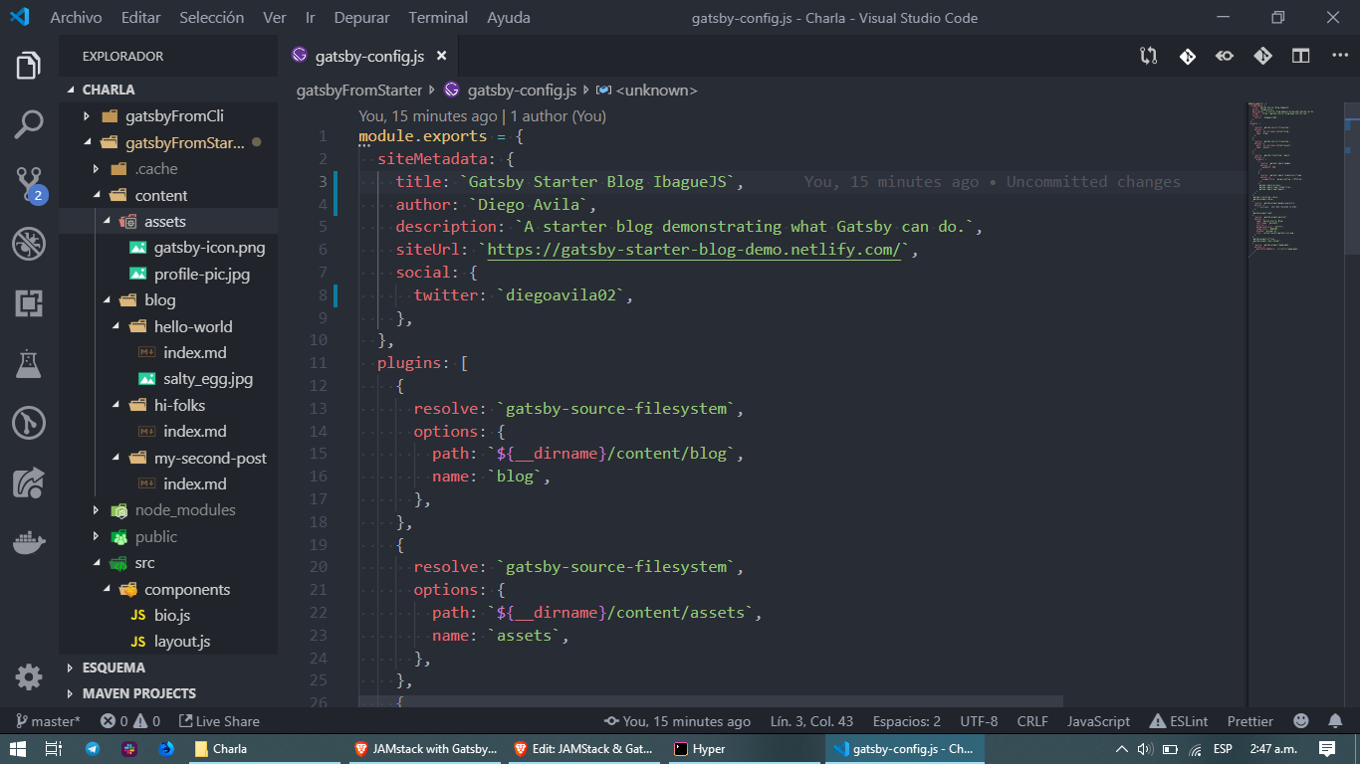Change end of line via CRLF
Screen dimensions: 1360x764
click(x=1032, y=721)
